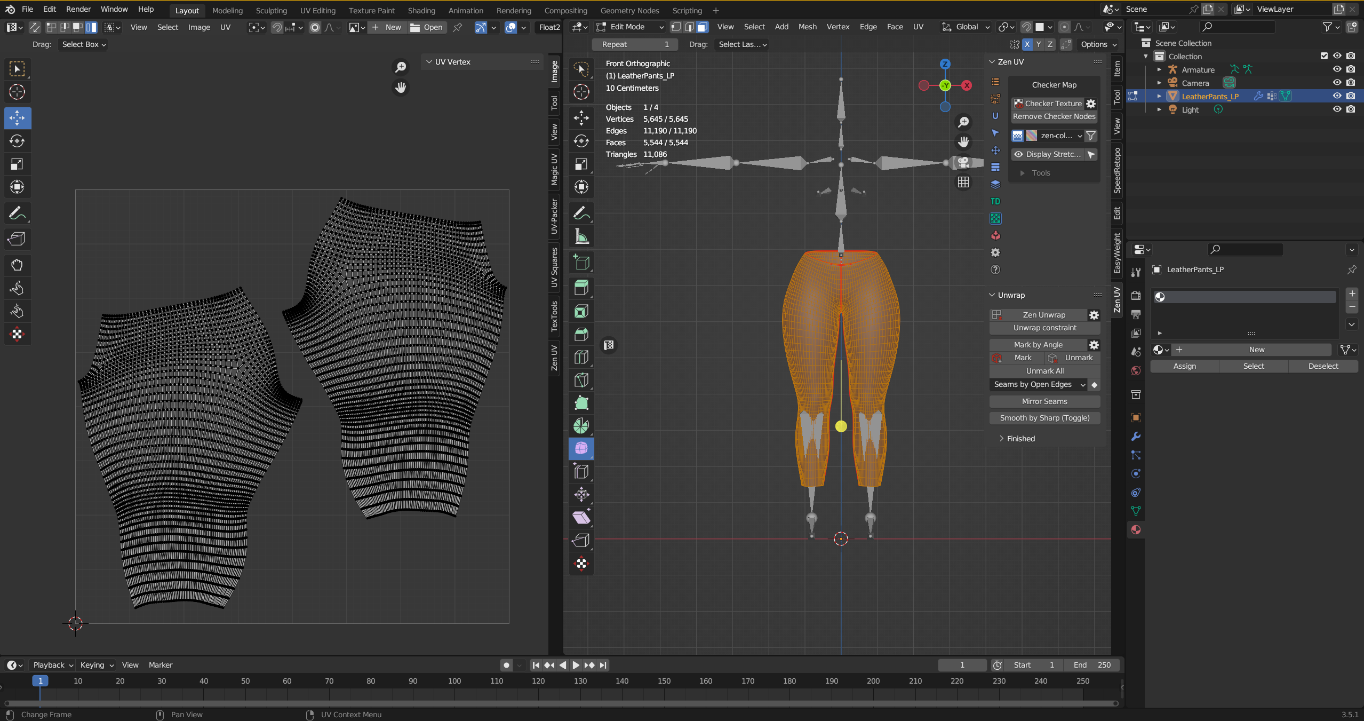Open the Mesh menu
The width and height of the screenshot is (1364, 721).
pos(807,27)
